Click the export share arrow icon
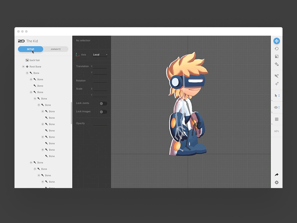297x223 pixels. (277, 175)
